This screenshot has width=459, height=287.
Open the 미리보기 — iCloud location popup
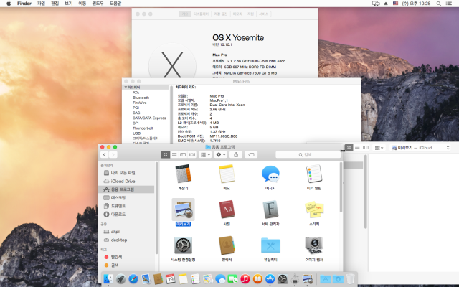pos(420,148)
